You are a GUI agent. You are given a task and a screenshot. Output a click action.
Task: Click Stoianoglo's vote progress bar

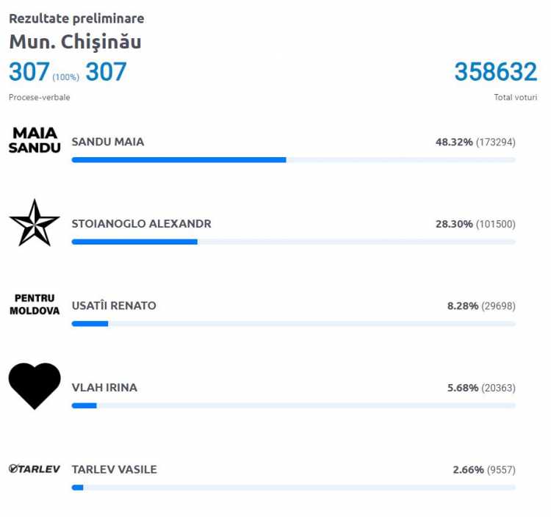[x=293, y=242]
